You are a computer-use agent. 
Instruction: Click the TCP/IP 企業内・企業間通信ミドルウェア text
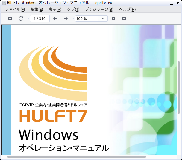tap(53, 105)
